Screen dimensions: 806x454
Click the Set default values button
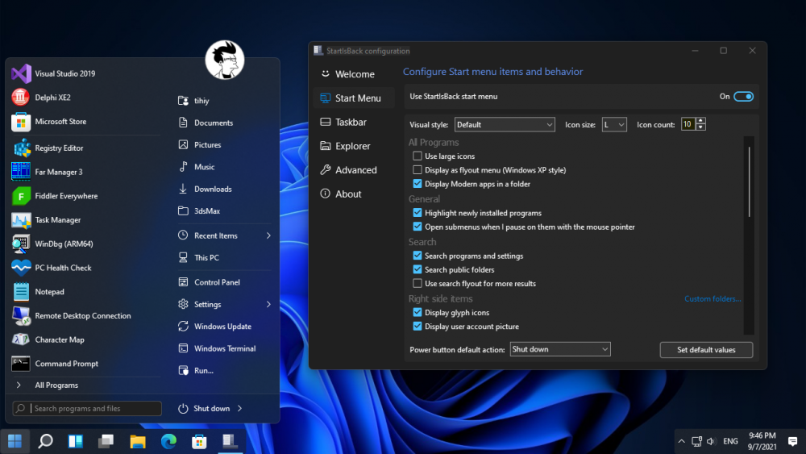706,350
